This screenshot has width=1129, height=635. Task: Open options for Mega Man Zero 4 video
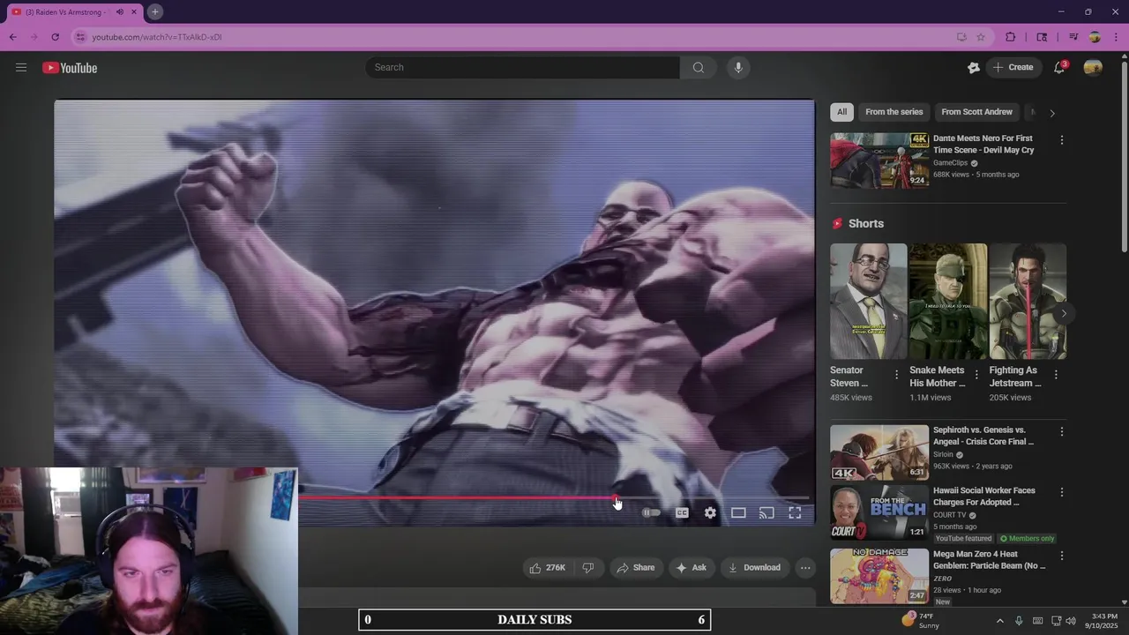tap(1061, 556)
